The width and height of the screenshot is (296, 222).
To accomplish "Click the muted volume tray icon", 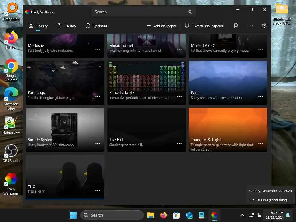I will (259, 215).
